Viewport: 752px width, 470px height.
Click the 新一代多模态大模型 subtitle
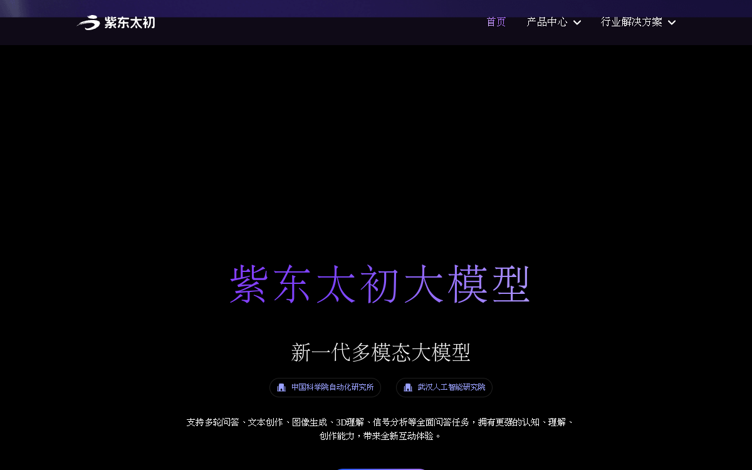[x=380, y=352]
